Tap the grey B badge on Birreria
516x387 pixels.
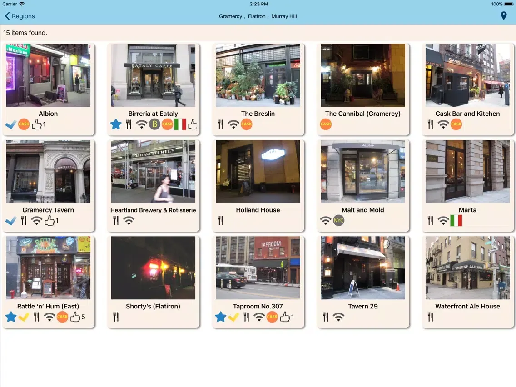[154, 124]
